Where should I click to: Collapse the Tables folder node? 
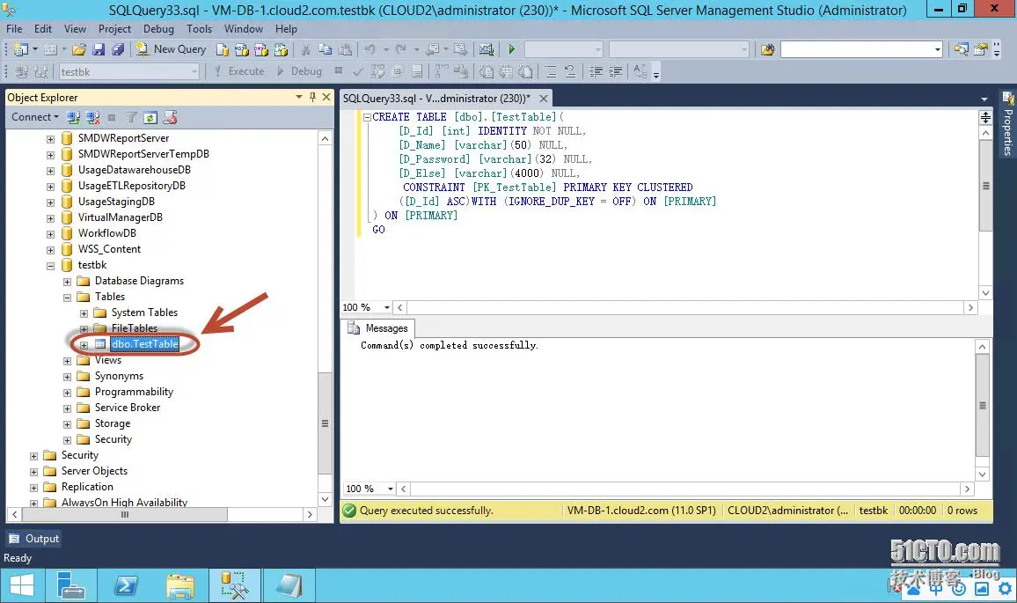click(x=67, y=298)
